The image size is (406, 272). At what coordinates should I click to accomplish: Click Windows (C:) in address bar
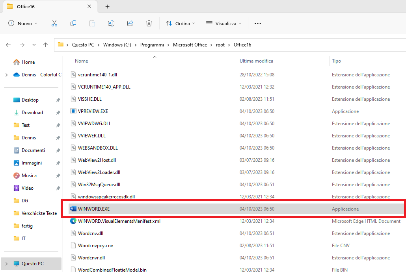tap(117, 45)
